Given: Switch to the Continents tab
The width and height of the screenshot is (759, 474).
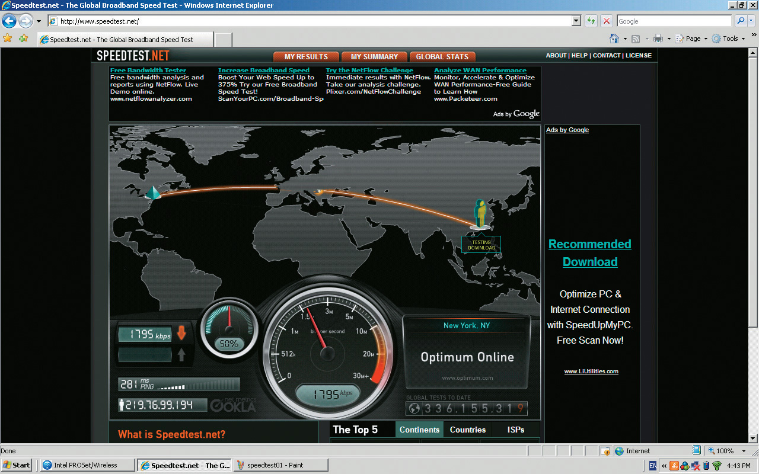Looking at the screenshot, I should click(x=420, y=430).
